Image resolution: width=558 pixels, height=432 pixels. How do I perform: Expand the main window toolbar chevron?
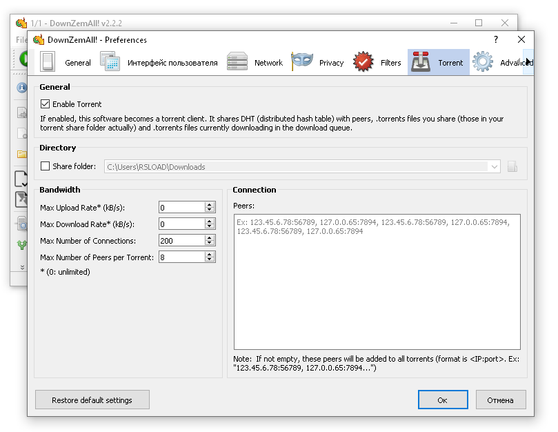coord(22,267)
